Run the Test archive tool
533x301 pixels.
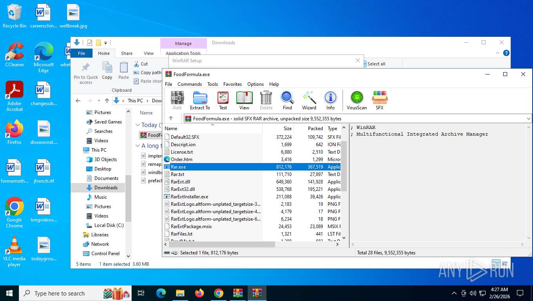(223, 100)
